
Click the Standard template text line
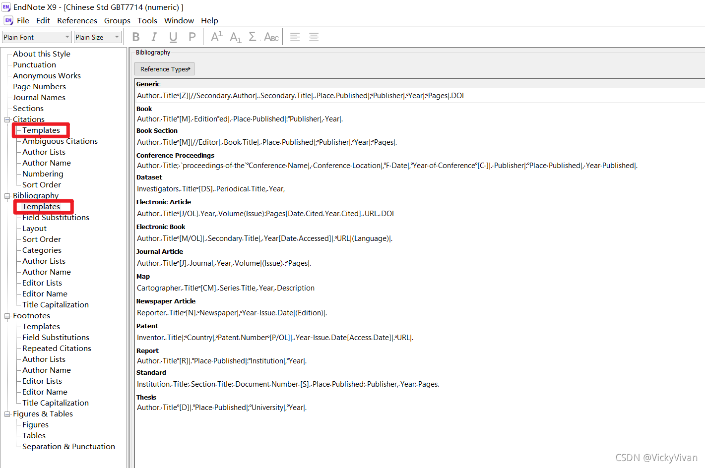[x=288, y=384]
